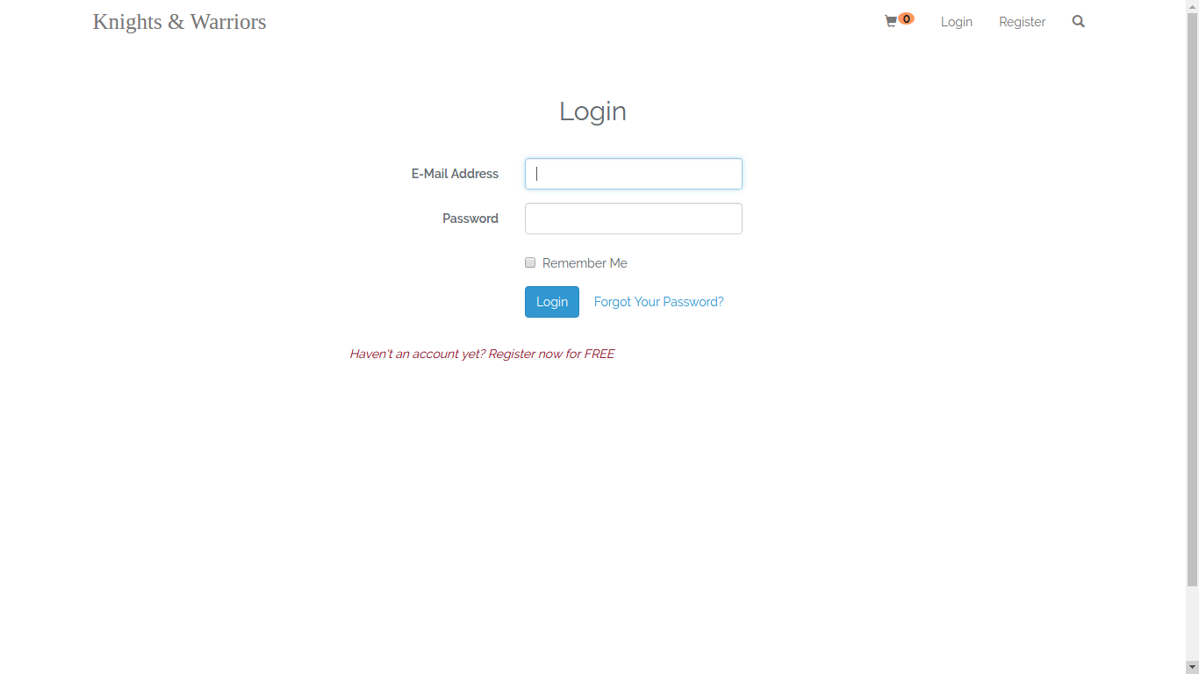Open the Forgot Your Password link

click(659, 302)
